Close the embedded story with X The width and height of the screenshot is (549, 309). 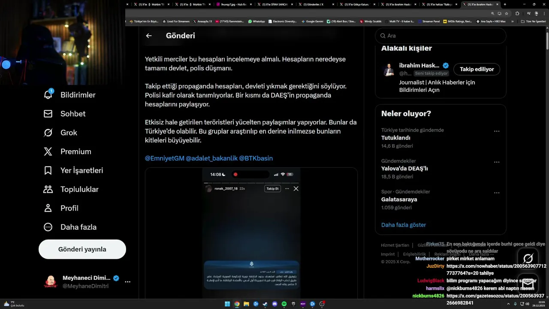tap(296, 188)
